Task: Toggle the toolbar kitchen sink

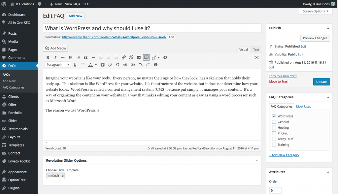Action: 146,57
